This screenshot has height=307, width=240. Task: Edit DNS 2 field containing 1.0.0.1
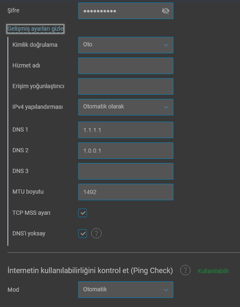pos(126,151)
